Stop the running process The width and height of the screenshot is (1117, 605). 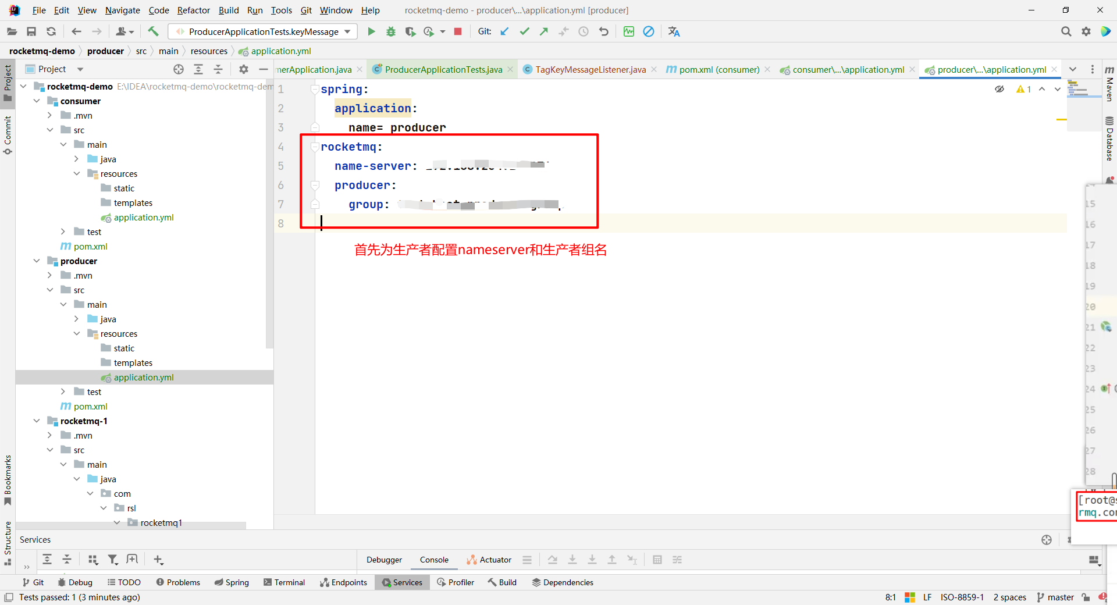point(458,31)
